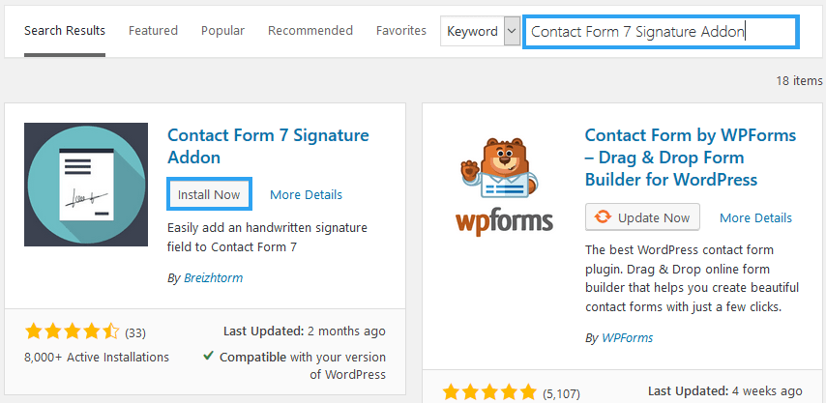Open the Popular plugins tab
826x403 pixels.
(222, 31)
